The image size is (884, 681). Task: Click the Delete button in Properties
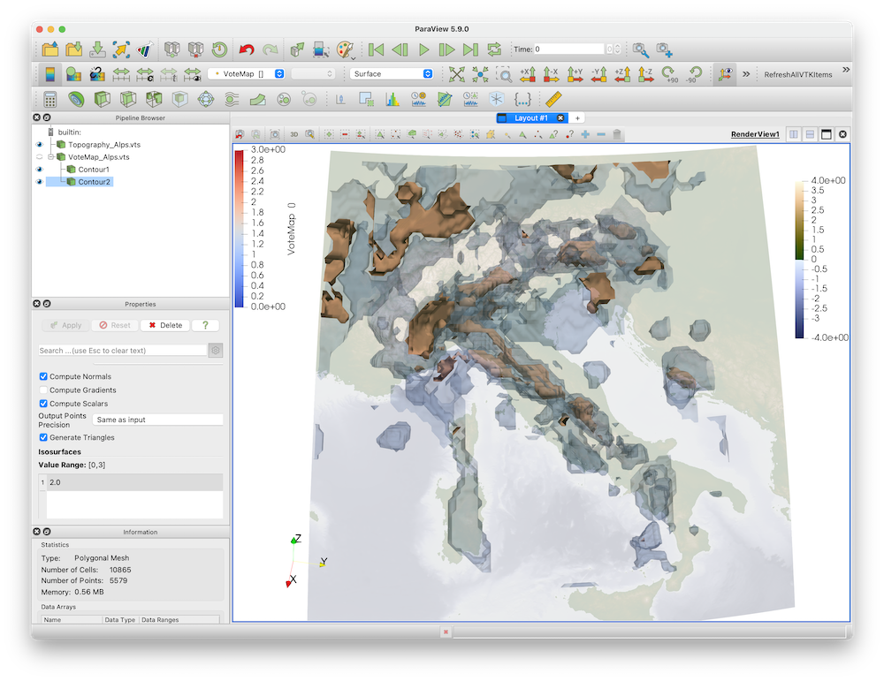(165, 325)
